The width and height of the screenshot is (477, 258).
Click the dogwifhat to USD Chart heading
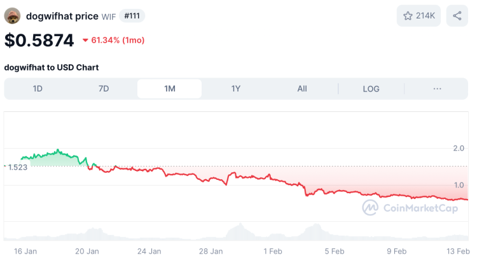pos(52,67)
